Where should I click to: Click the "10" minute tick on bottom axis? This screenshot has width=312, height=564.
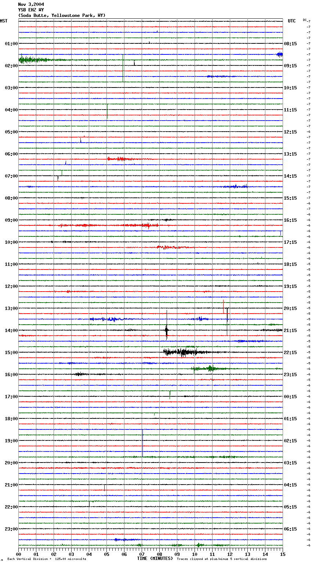[195, 554]
